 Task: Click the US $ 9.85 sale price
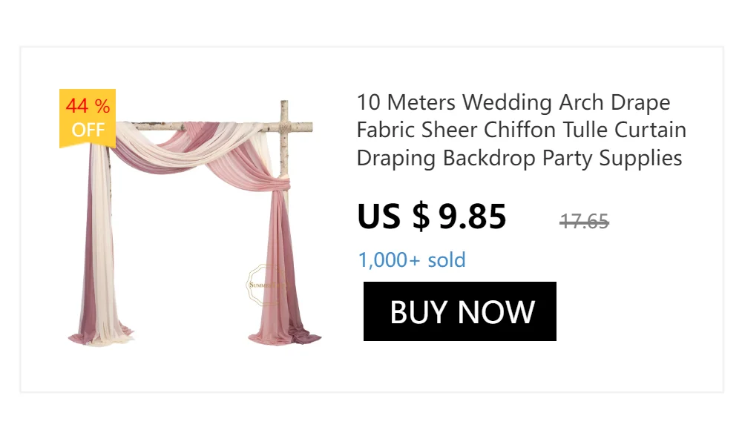[x=432, y=216]
